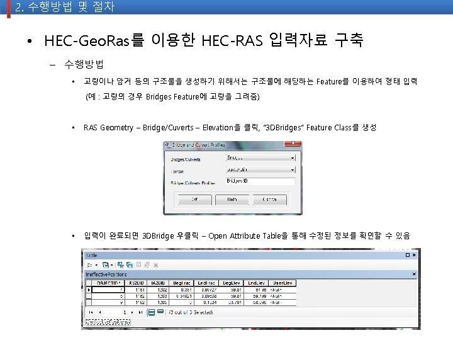Click the EndFrac column header

tap(206, 283)
